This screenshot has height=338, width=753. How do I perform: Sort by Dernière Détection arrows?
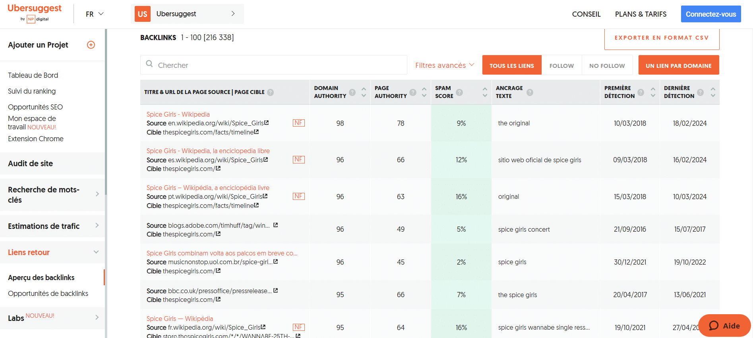(713, 92)
